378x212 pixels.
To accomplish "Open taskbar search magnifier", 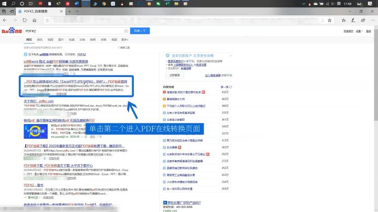I will [13, 4].
